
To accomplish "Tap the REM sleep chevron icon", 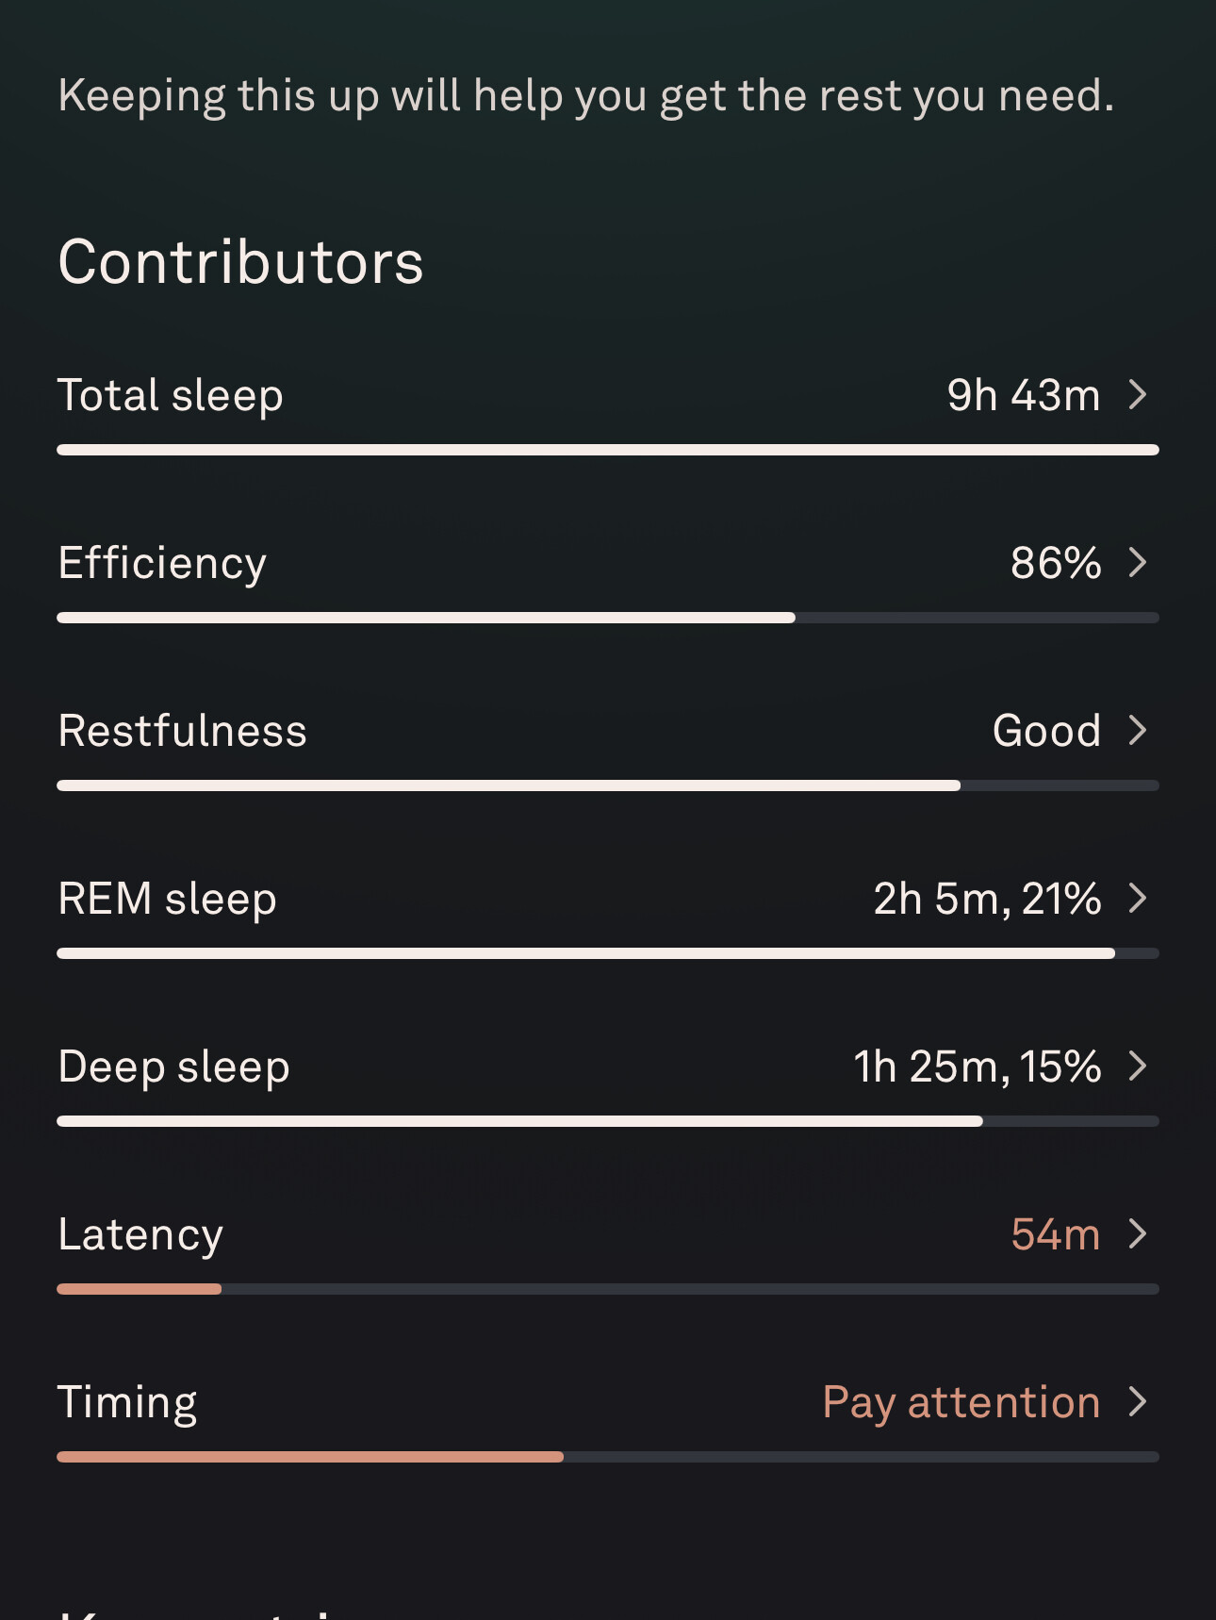I will 1138,898.
